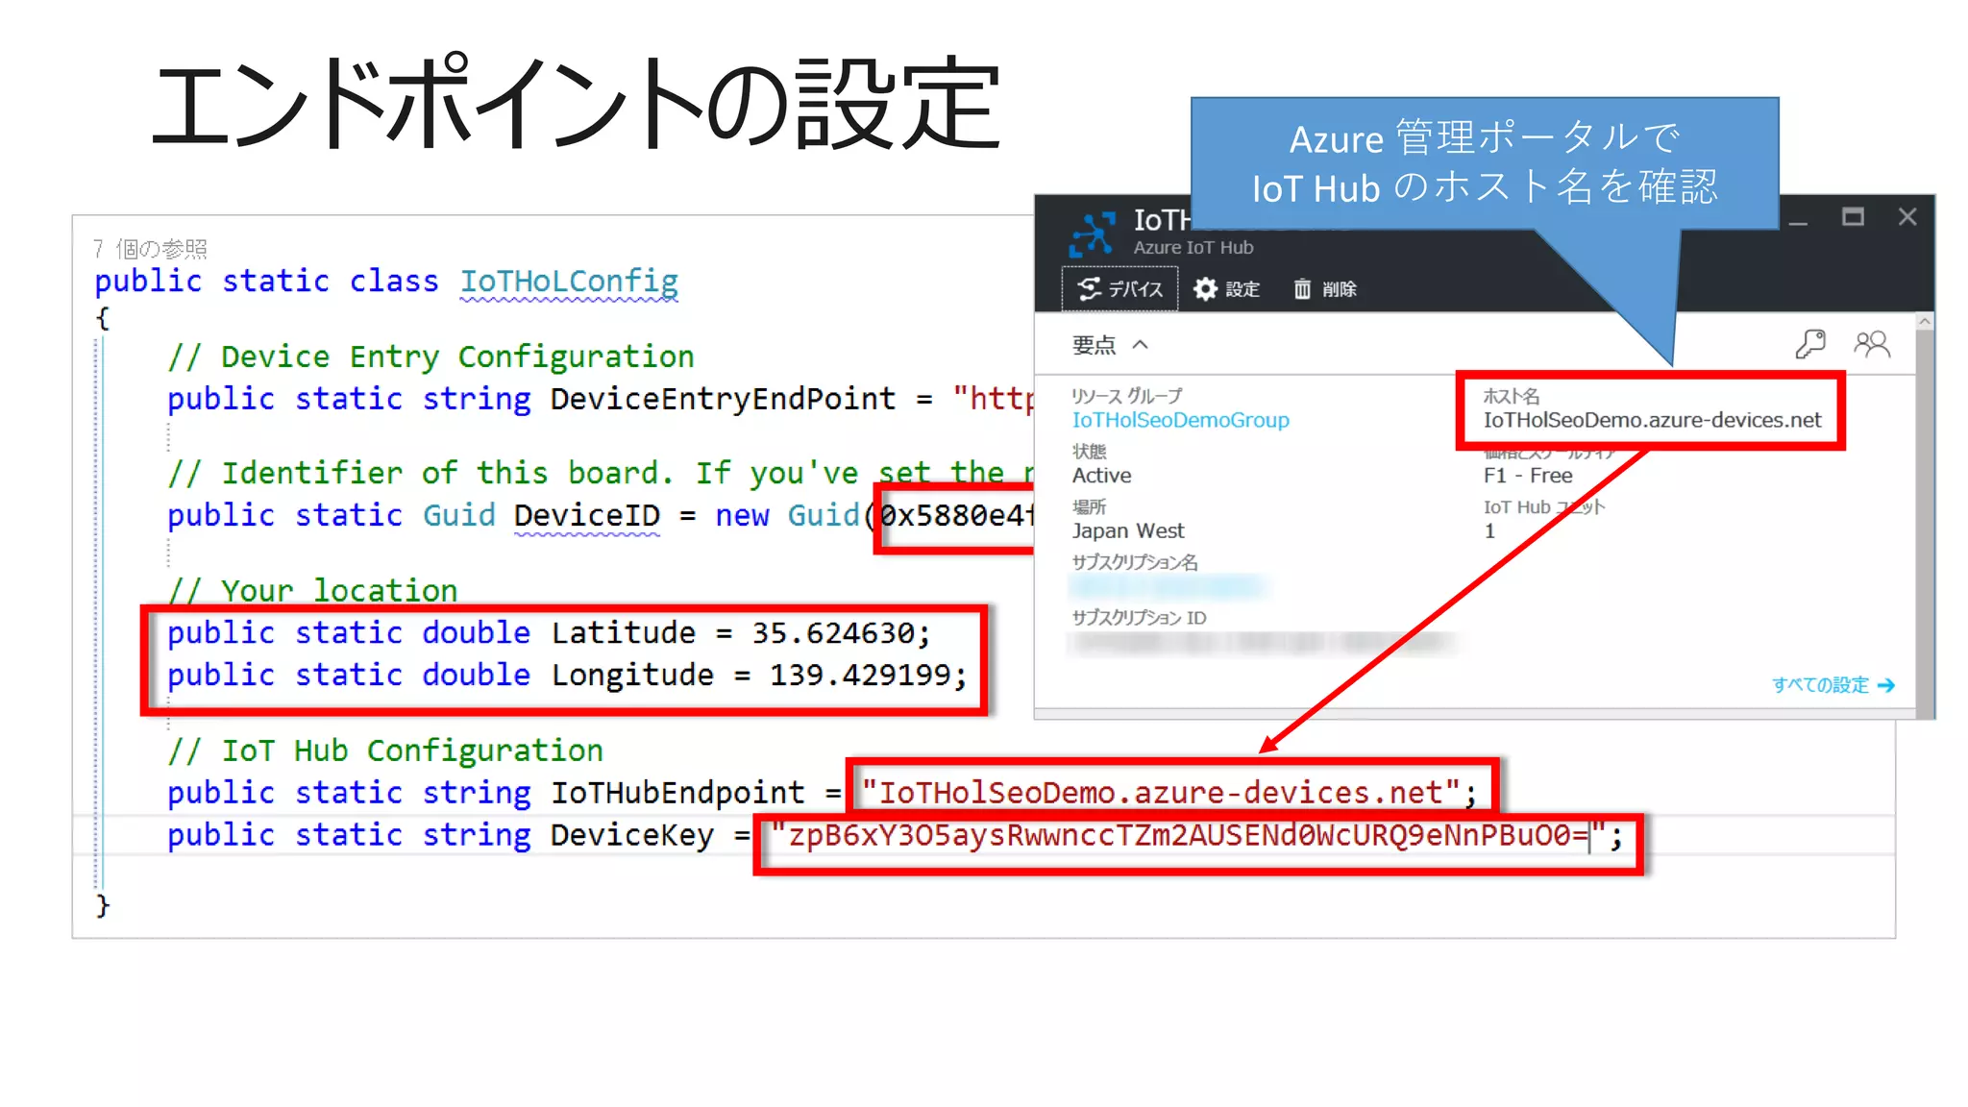Collapse the 要点 essentials section chevron
This screenshot has height=1107, width=1968.
point(1141,345)
